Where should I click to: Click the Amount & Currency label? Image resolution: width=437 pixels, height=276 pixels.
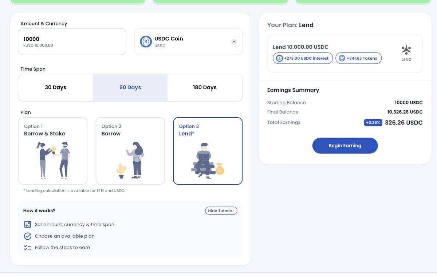point(44,24)
